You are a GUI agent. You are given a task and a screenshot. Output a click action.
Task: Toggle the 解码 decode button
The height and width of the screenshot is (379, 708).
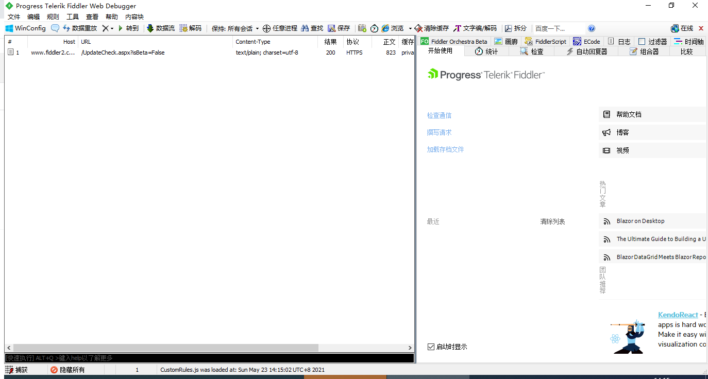pos(191,28)
